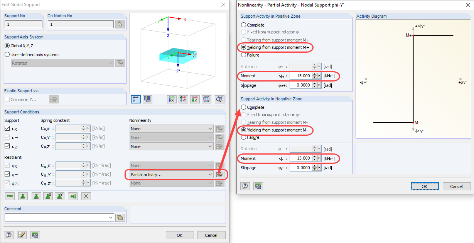Open units and decimals in Edit Nodal Support
Screen dimensions: 474x243
(35, 235)
